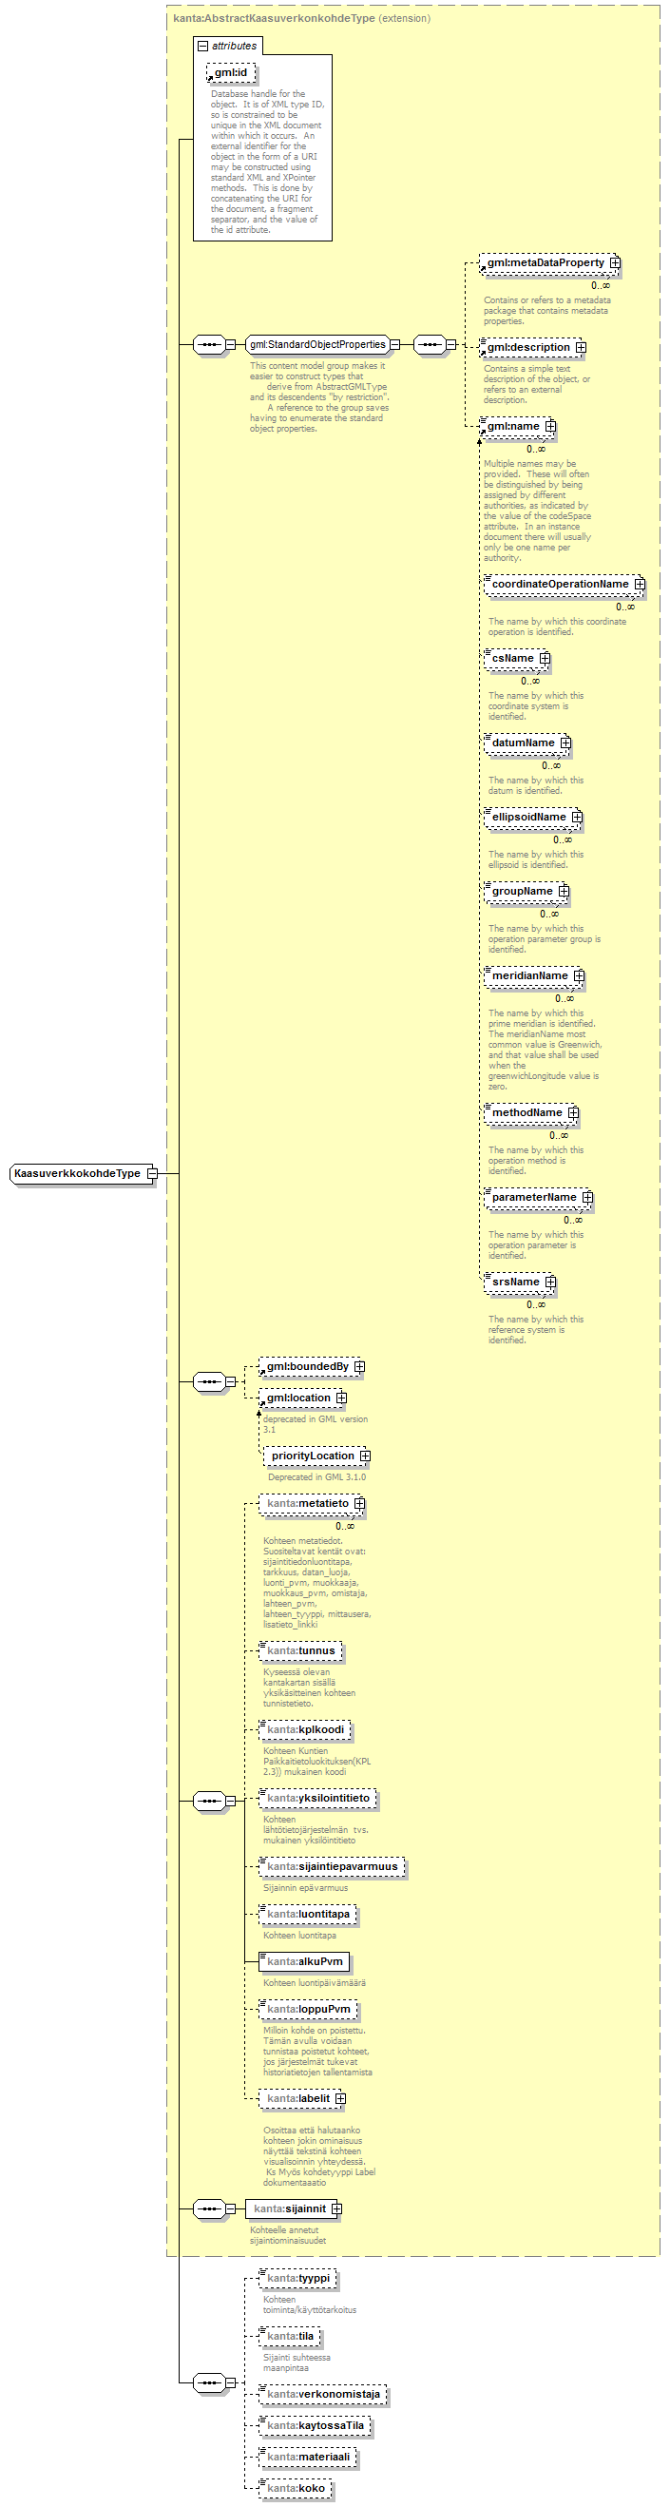Expand the meridianName element

(x=579, y=976)
